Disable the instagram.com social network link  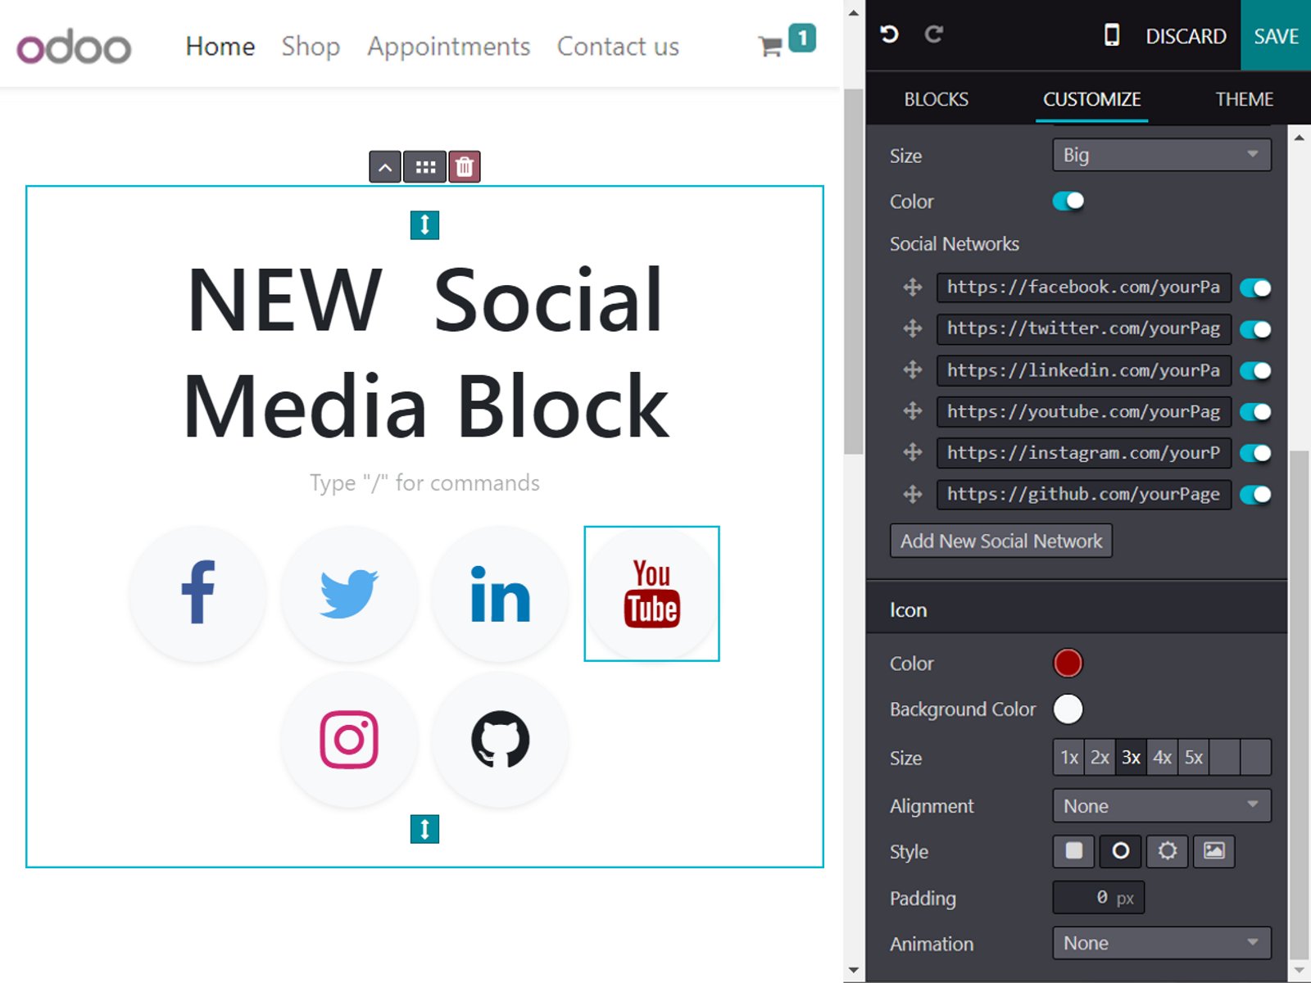click(x=1256, y=453)
